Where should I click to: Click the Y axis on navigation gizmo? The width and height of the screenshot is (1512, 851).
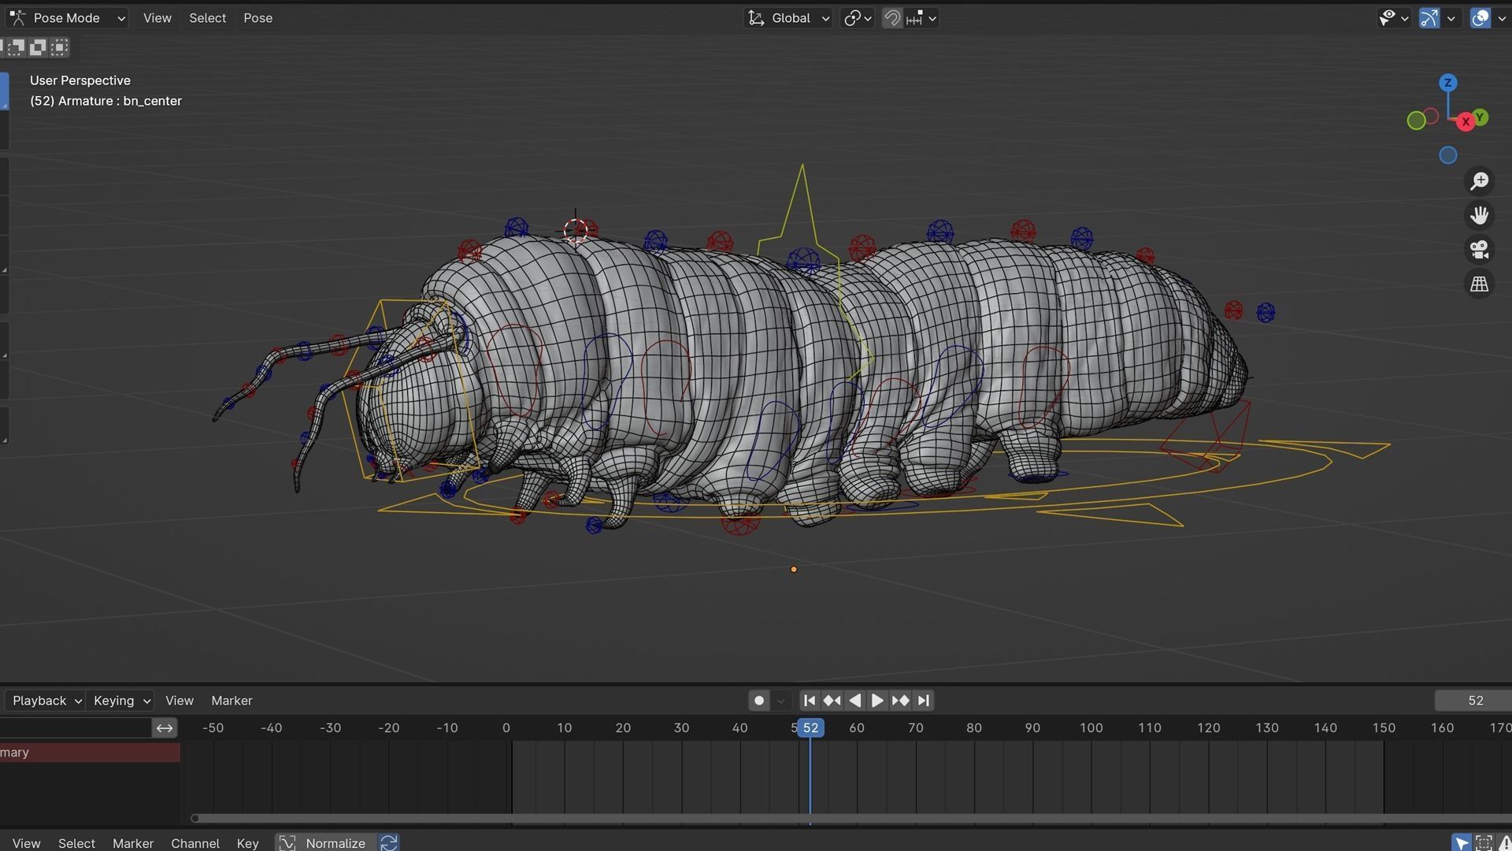1480,117
